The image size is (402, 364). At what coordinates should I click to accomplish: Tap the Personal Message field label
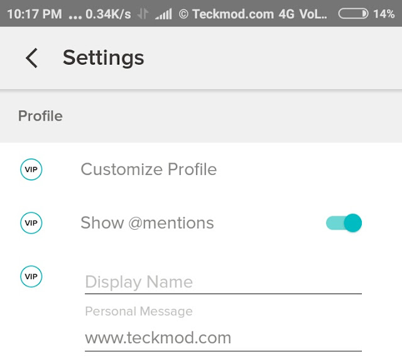[x=138, y=311]
